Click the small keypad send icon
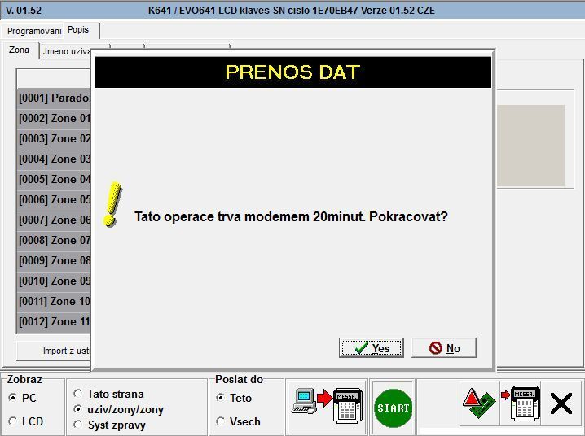Screen dimensions: 585x436 (x=518, y=403)
